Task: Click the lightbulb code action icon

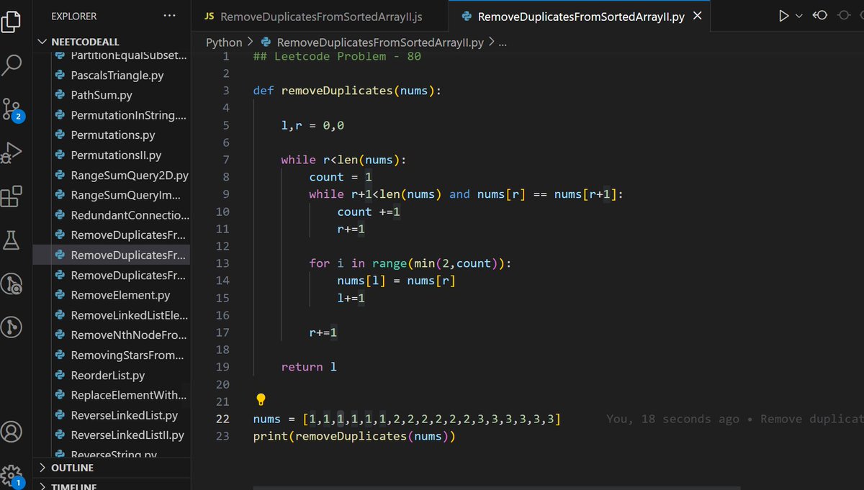Action: [x=261, y=399]
